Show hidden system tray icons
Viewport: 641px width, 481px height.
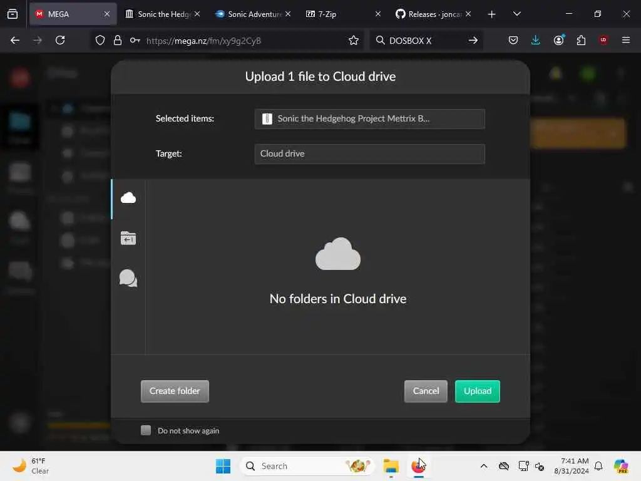point(484,466)
